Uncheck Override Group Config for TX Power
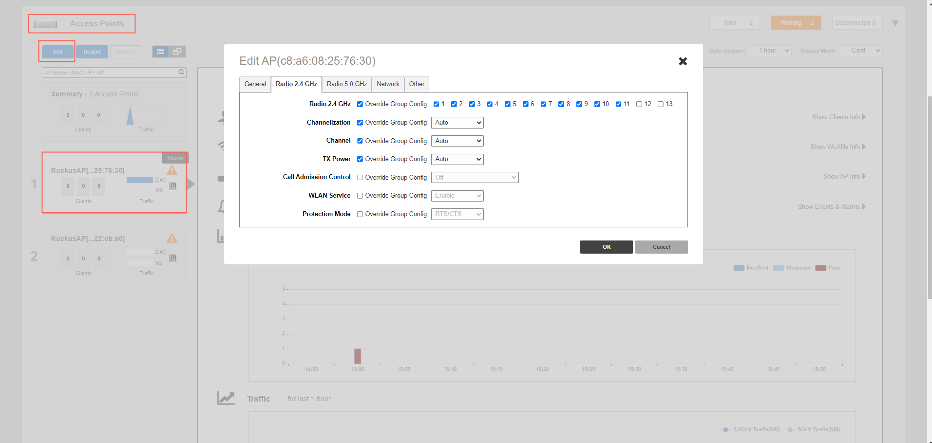The height and width of the screenshot is (443, 932). pos(360,159)
